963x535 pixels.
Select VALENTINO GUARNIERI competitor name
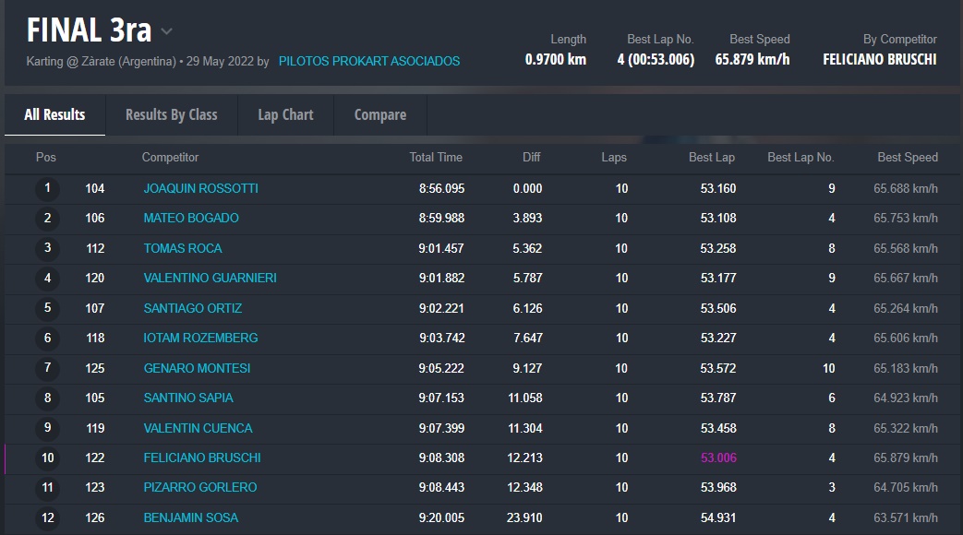210,278
